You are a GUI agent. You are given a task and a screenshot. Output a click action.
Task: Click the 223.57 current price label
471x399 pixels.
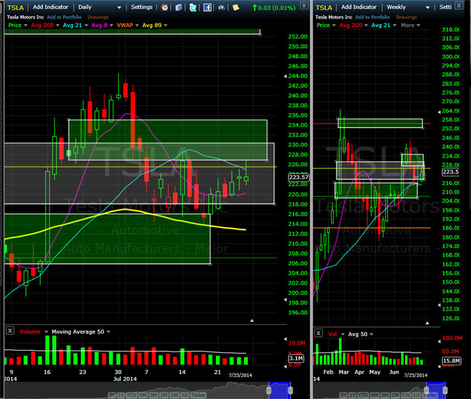(298, 177)
